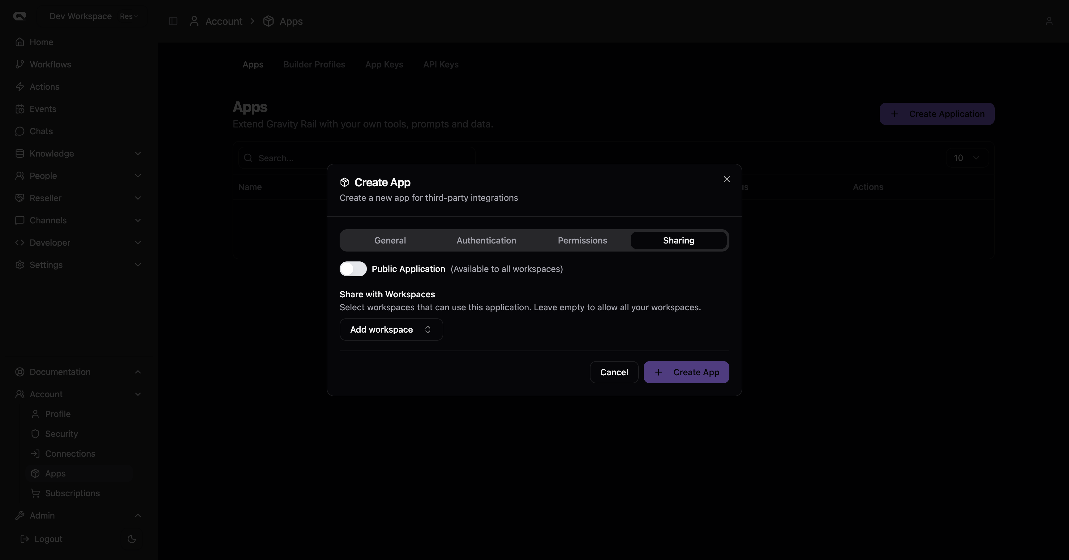Click the Settings gear icon
Image resolution: width=1069 pixels, height=560 pixels.
(x=19, y=265)
